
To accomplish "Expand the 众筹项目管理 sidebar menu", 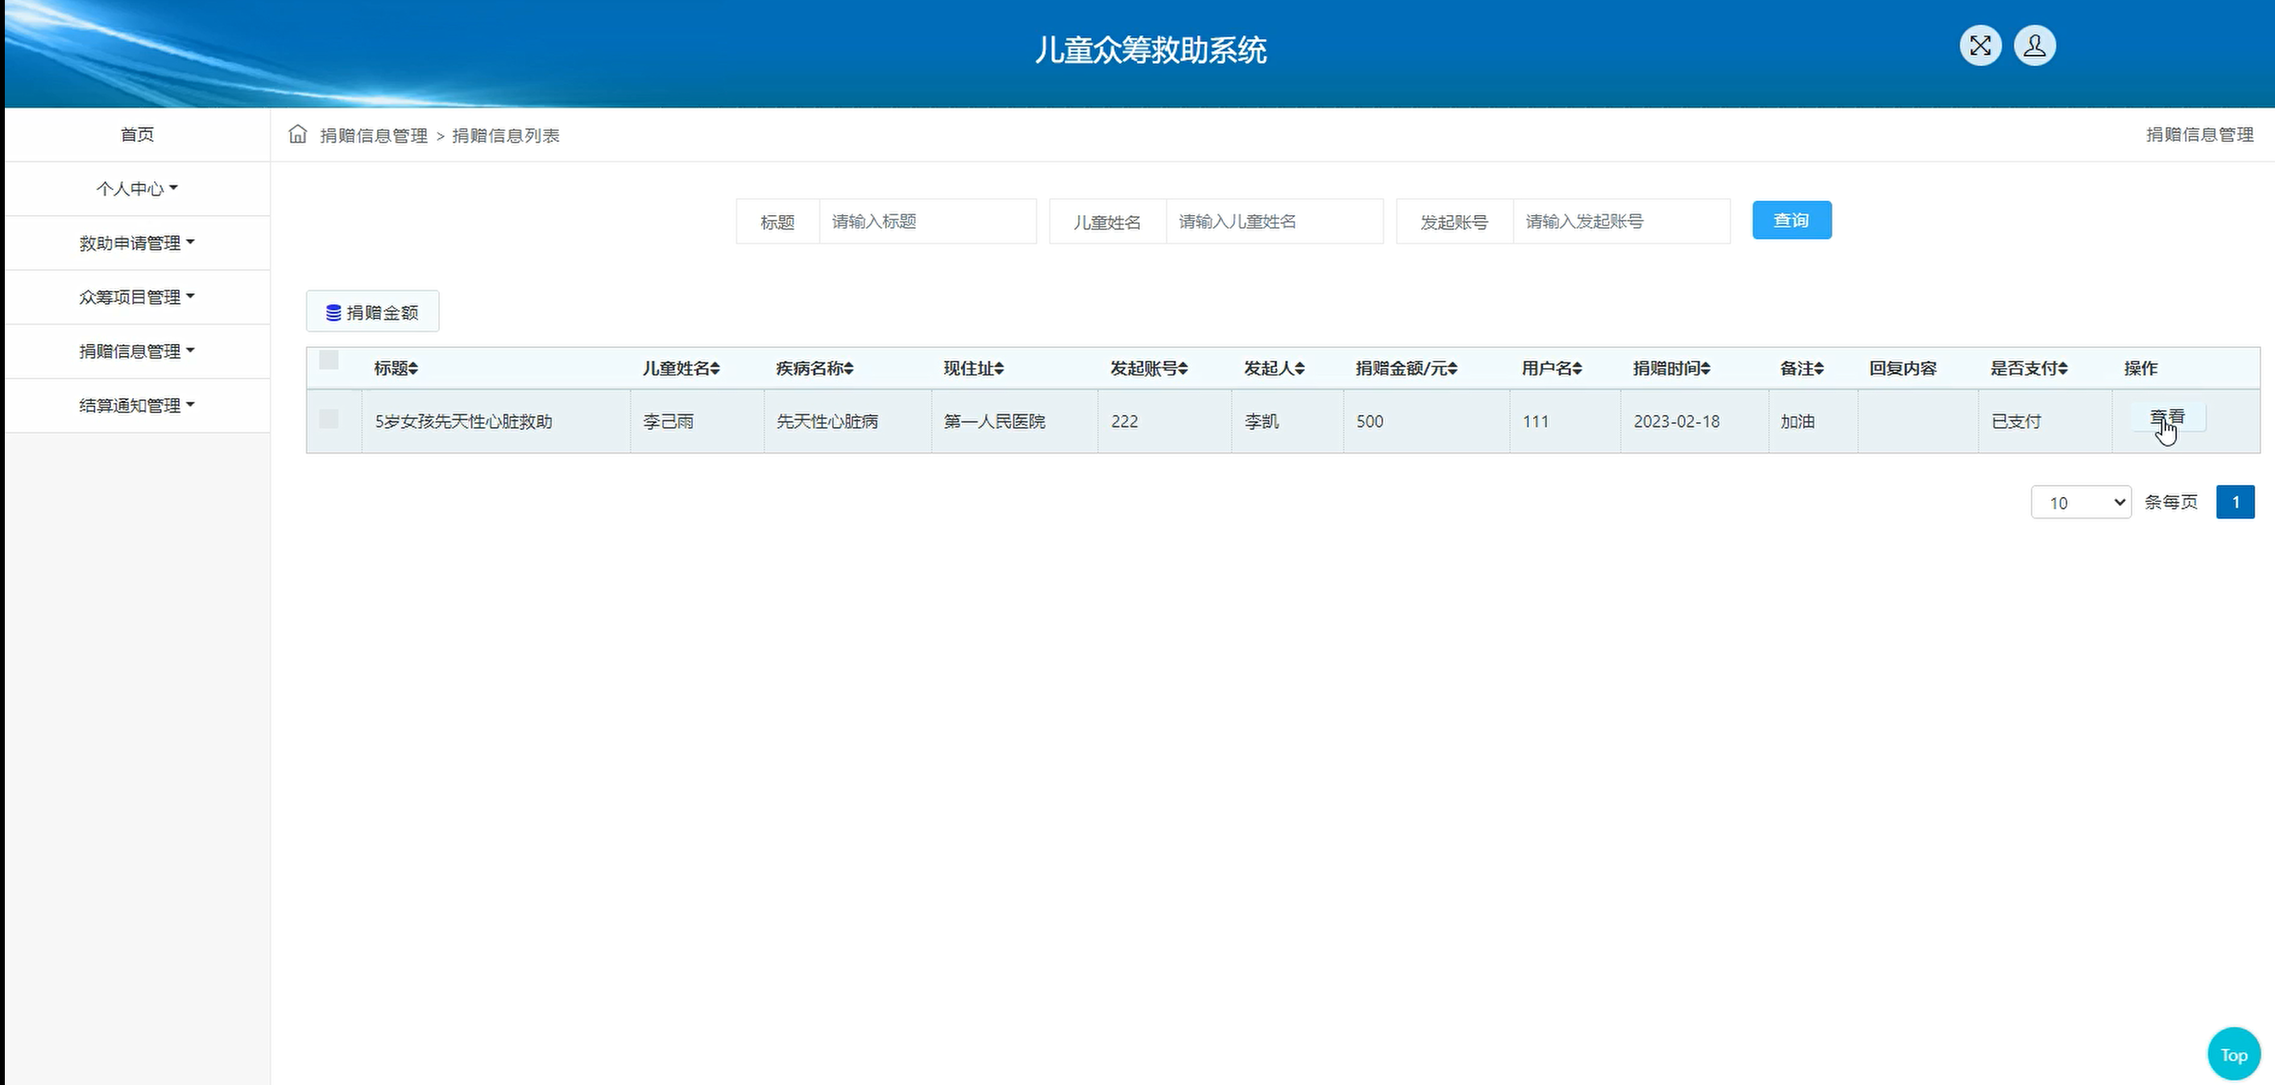I will [x=137, y=297].
